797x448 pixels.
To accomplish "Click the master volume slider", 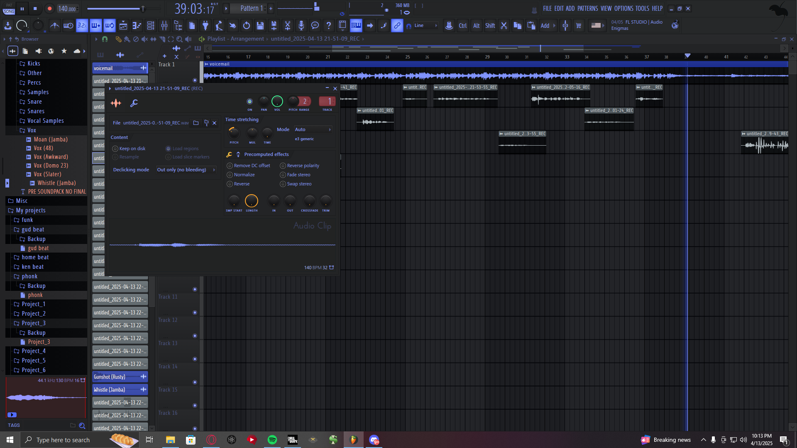I will (x=143, y=8).
